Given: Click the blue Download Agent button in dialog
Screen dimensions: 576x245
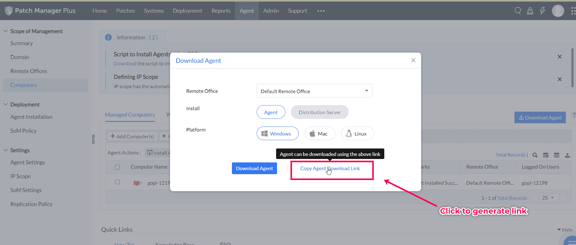Looking at the screenshot, I should (x=254, y=168).
